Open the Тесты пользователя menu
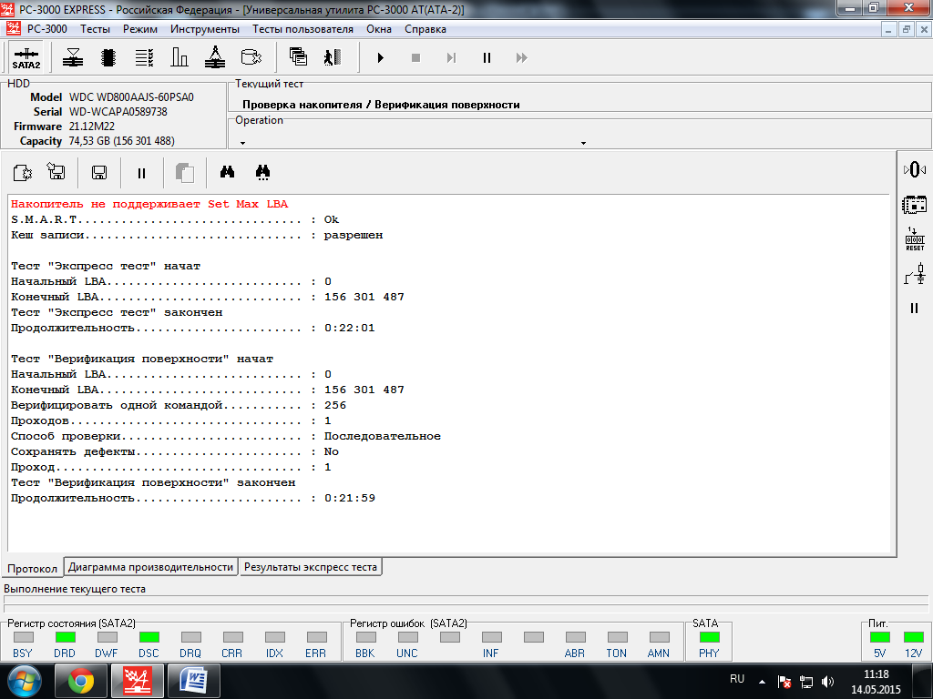The width and height of the screenshot is (933, 699). (302, 29)
